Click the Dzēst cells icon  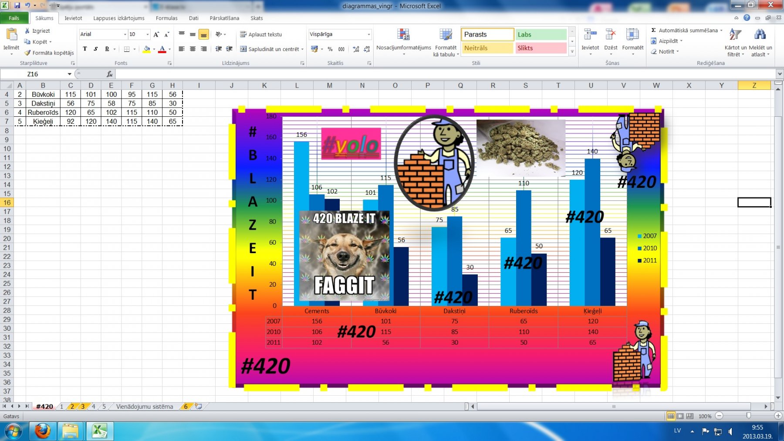click(x=611, y=35)
